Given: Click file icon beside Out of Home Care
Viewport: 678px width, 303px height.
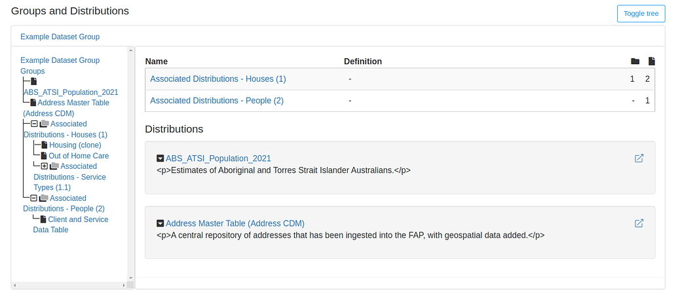Looking at the screenshot, I should (44, 156).
